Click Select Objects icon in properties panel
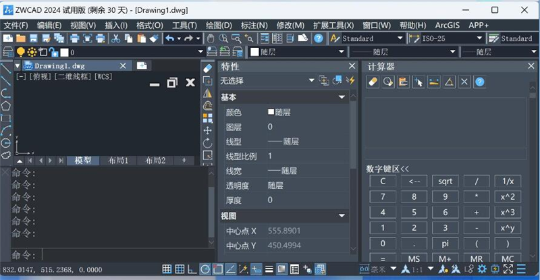The image size is (540, 280). [337, 80]
